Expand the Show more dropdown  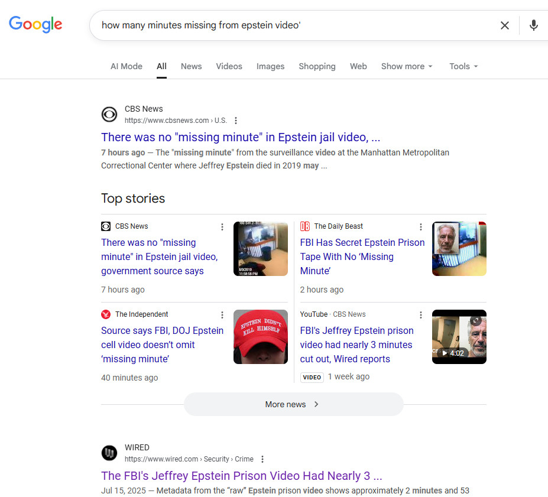407,66
